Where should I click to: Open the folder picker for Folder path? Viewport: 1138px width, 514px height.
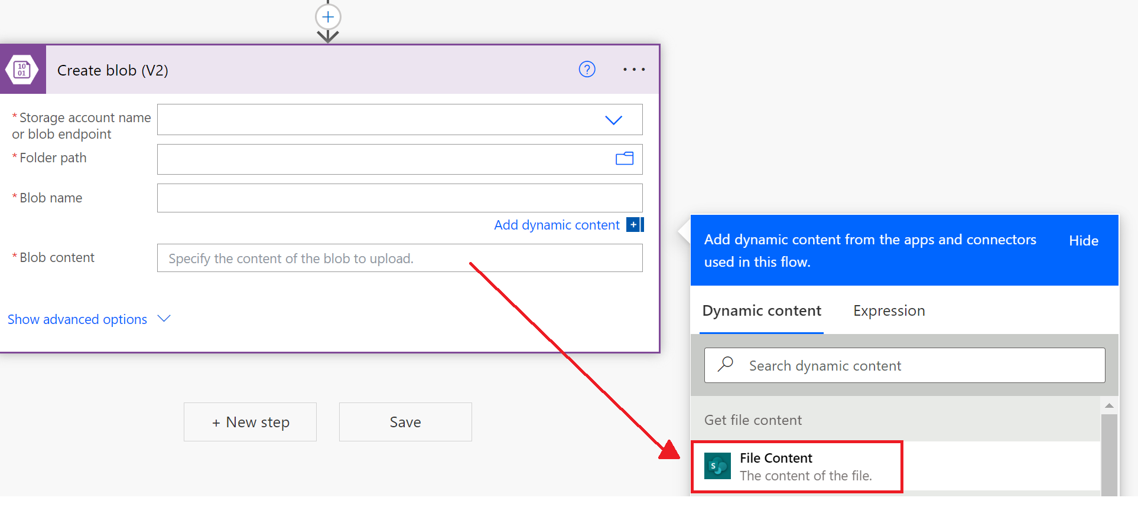625,158
